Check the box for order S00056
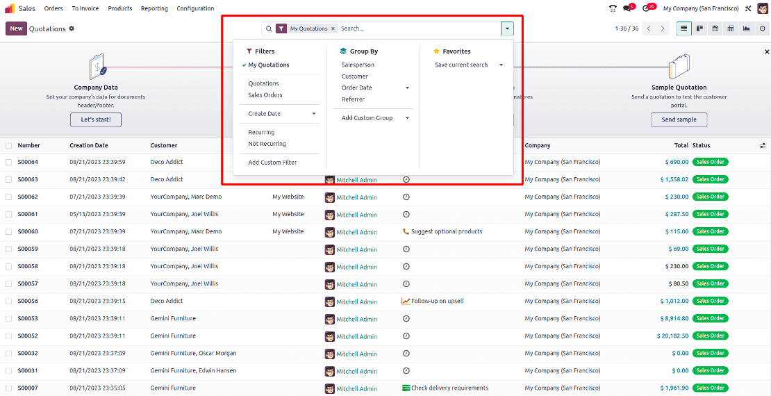 [9, 302]
